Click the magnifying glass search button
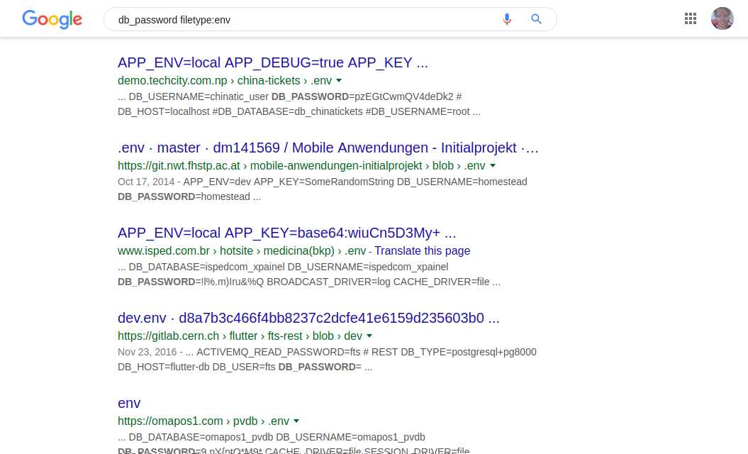This screenshot has height=454, width=748. [x=536, y=19]
